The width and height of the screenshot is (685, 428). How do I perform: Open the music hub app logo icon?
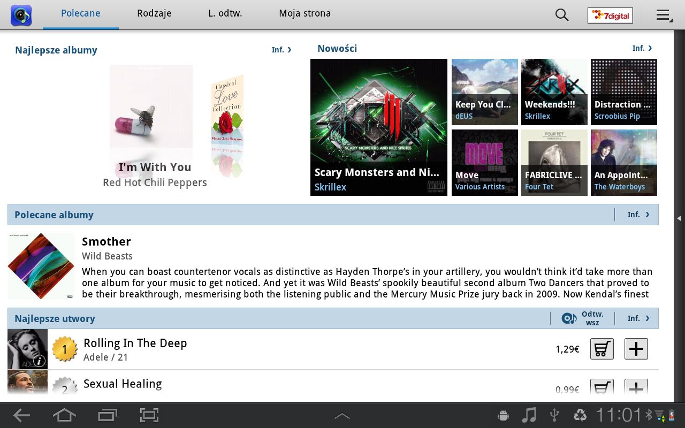pos(21,15)
